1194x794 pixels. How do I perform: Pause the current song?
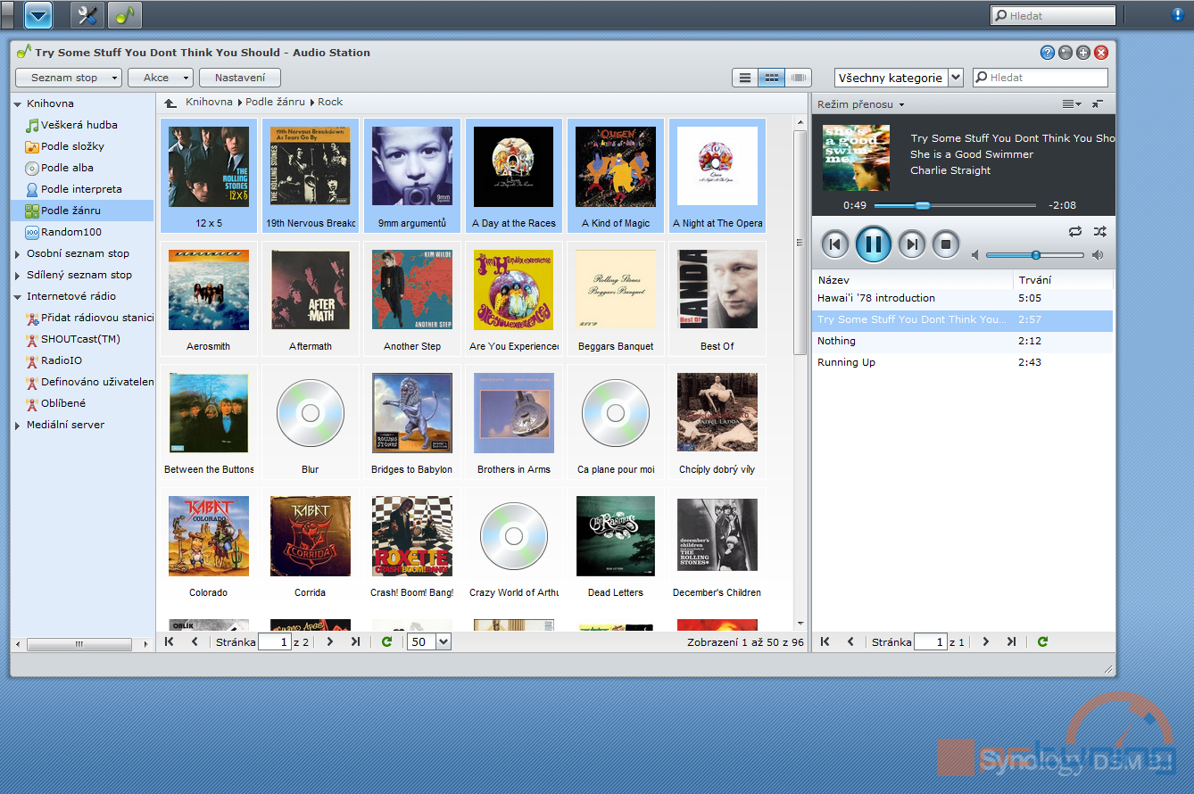[874, 244]
